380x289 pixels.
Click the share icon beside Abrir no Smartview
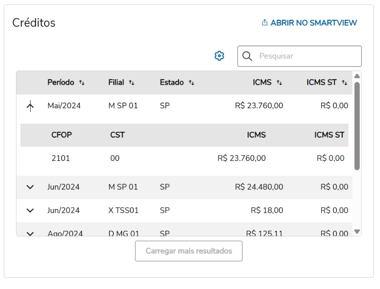click(264, 23)
